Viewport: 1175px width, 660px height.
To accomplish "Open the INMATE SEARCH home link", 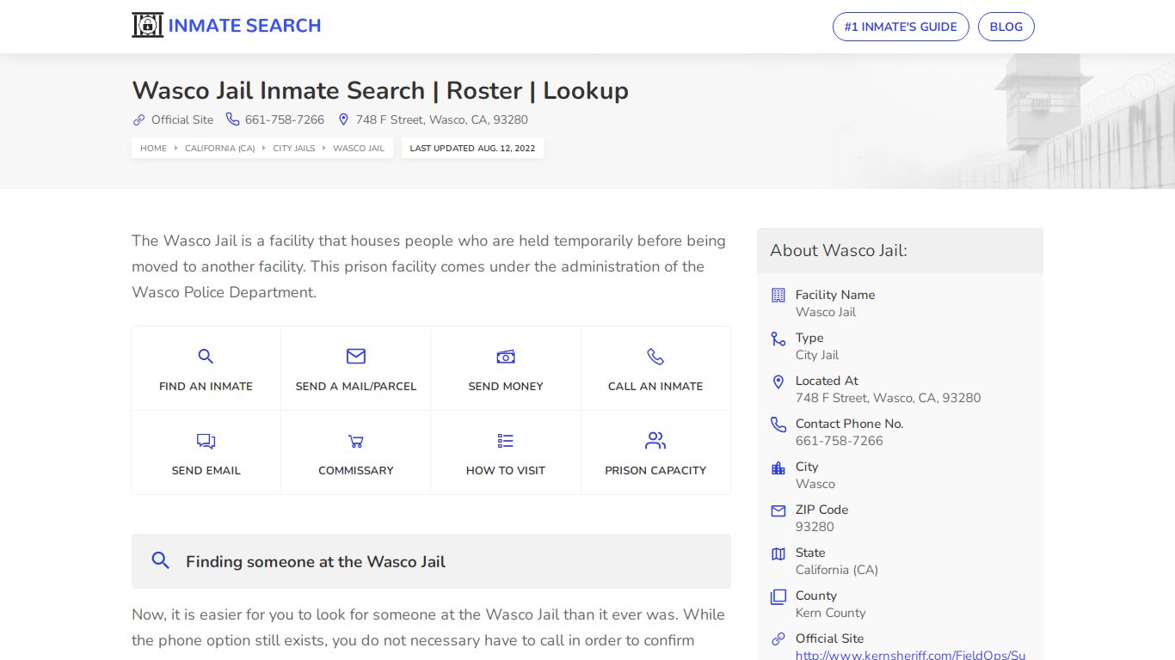I will (x=244, y=26).
